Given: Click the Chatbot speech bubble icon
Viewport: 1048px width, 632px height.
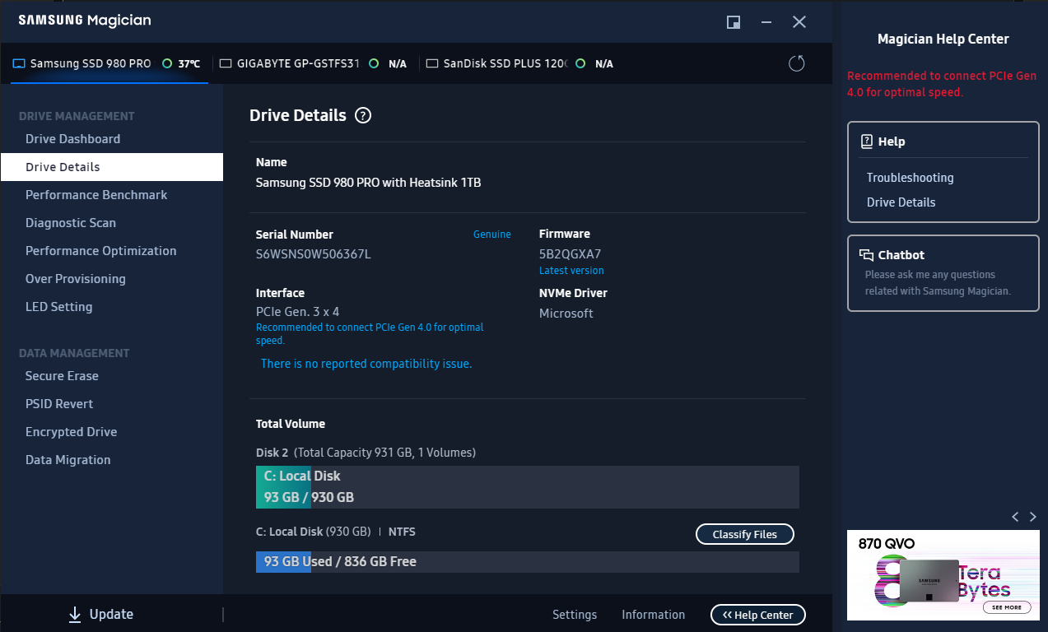Looking at the screenshot, I should coord(866,255).
